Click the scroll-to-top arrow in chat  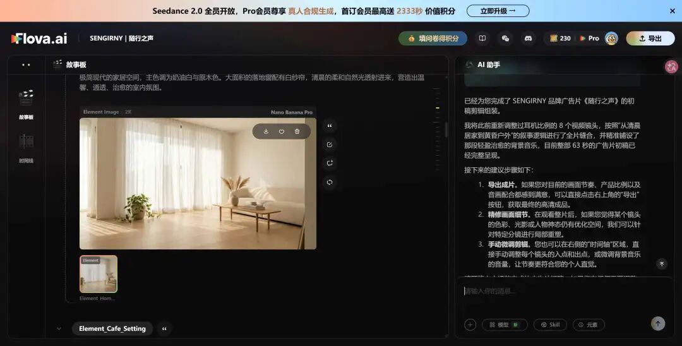[662, 264]
